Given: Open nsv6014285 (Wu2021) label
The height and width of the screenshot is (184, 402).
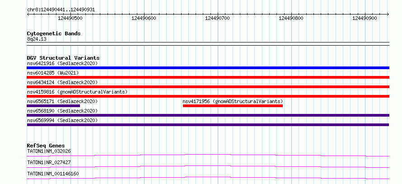Looking at the screenshot, I should 53,73.
